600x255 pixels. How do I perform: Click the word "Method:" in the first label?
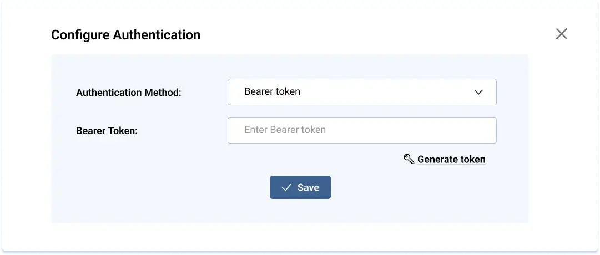point(163,93)
